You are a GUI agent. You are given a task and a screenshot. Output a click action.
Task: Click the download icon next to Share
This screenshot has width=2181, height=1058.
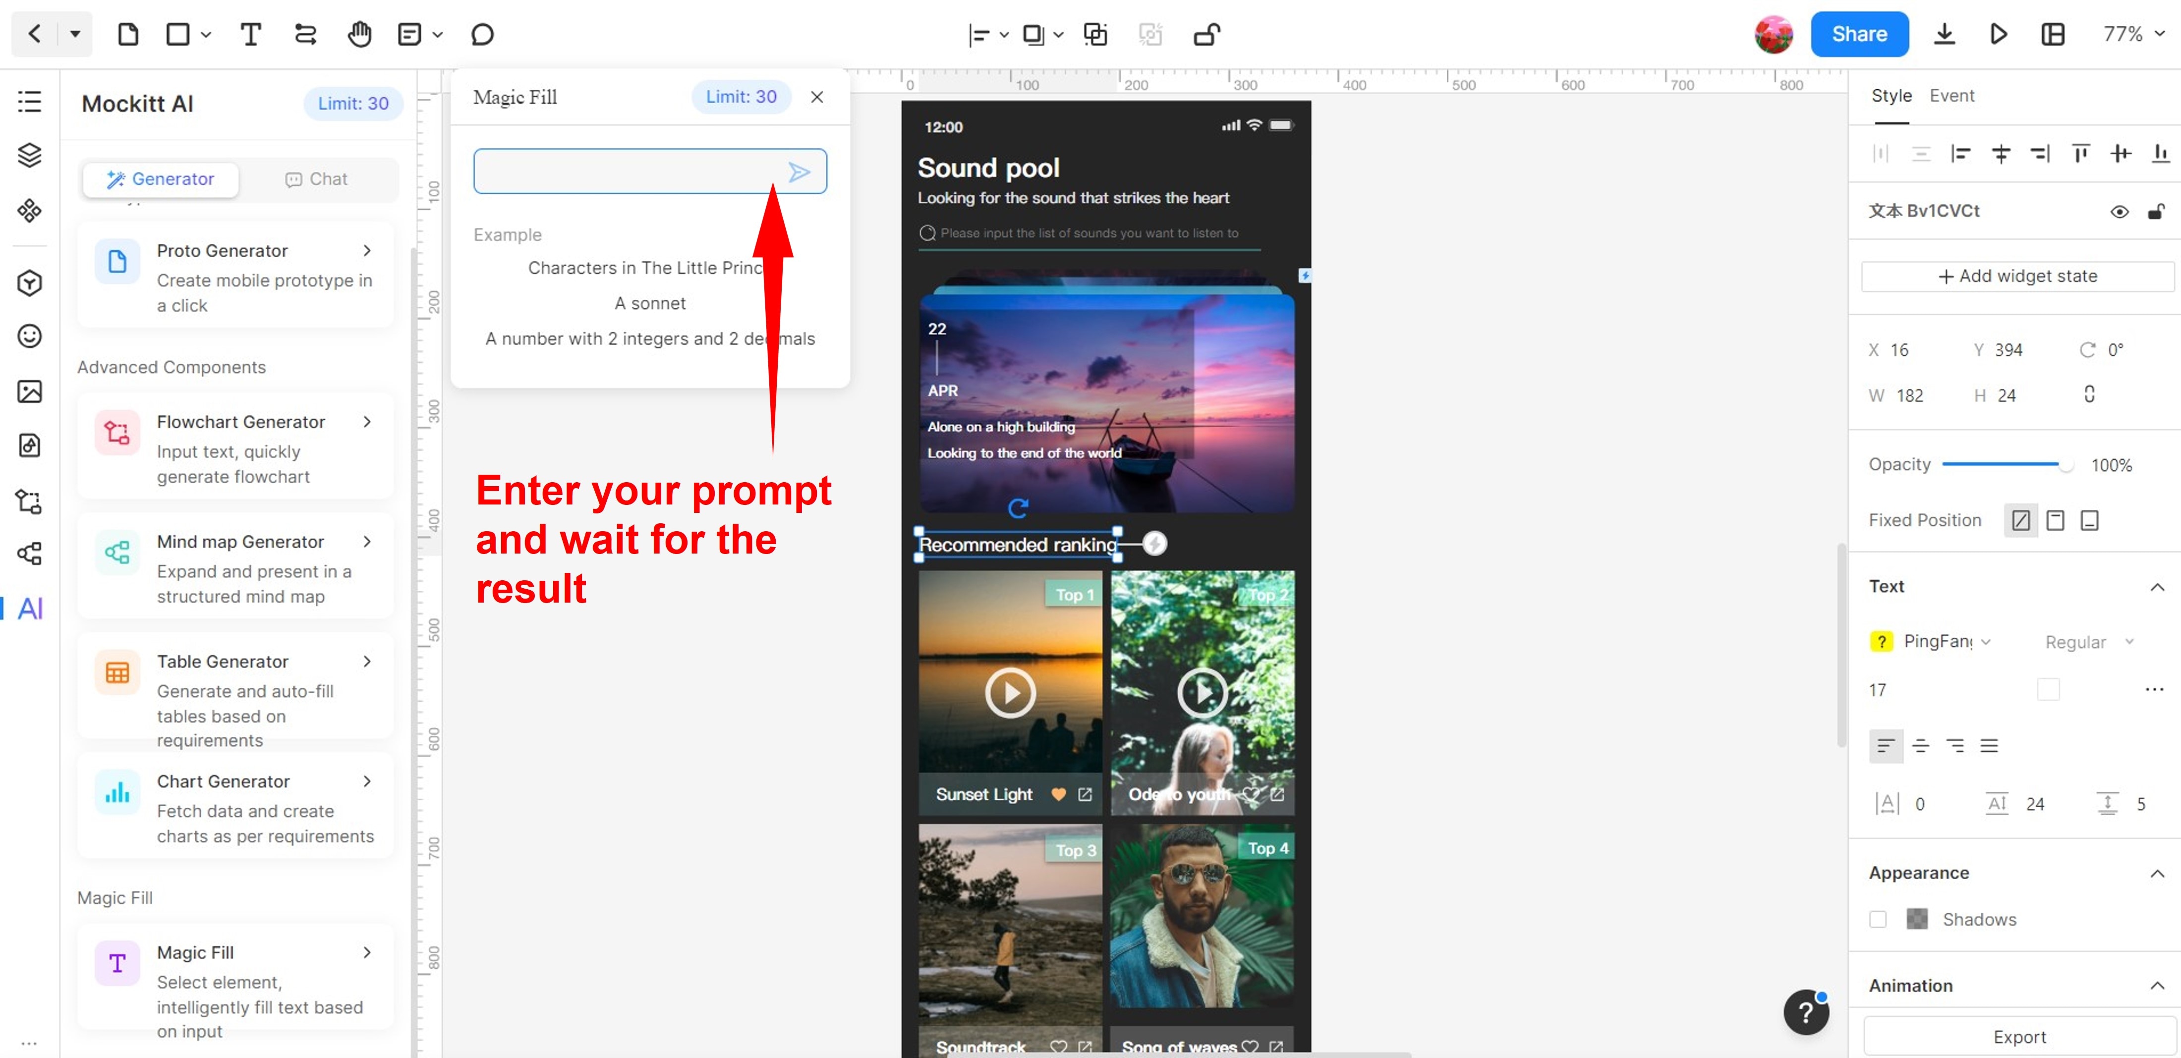pos(1944,35)
